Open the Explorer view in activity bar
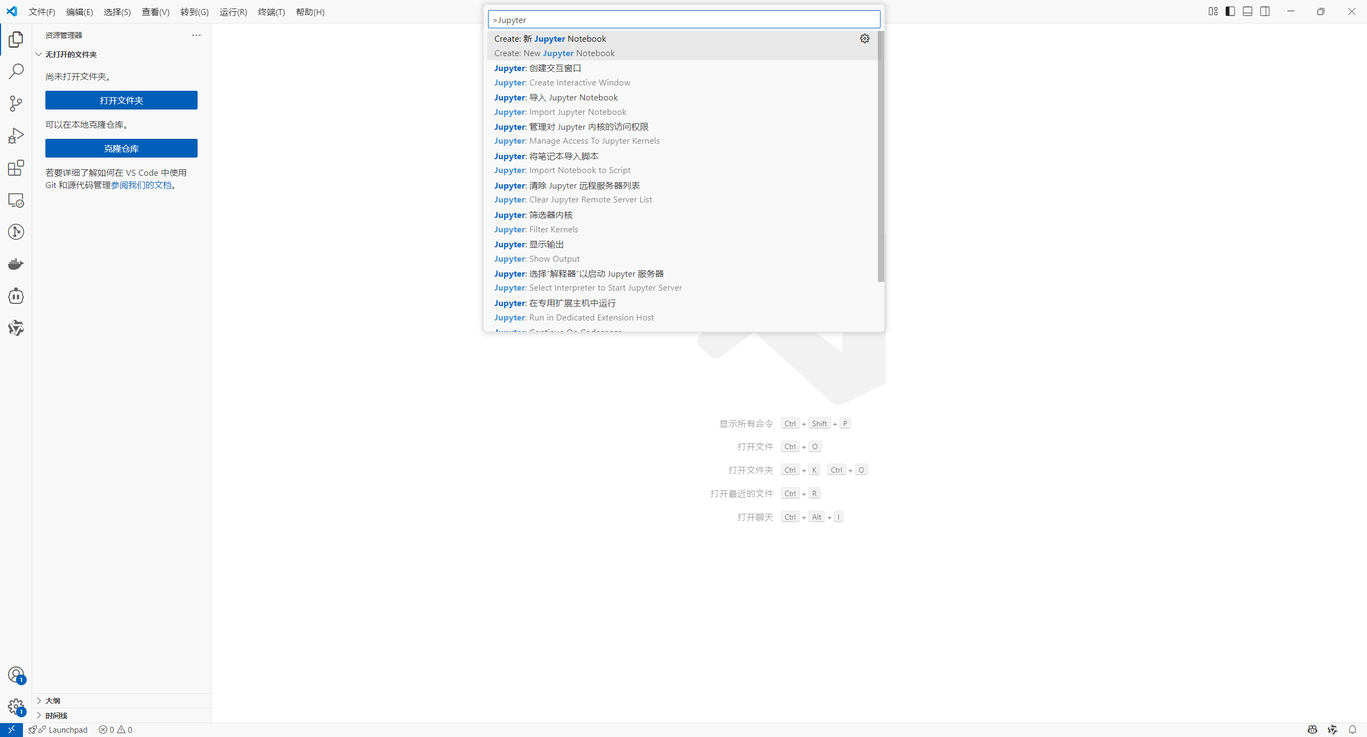The height and width of the screenshot is (737, 1367). 16,39
